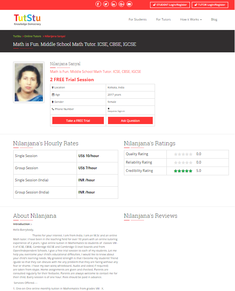The image size is (235, 291).
Task: Click the lock icon above Requires Sign-in
Action: pyautogui.click(x=108, y=109)
